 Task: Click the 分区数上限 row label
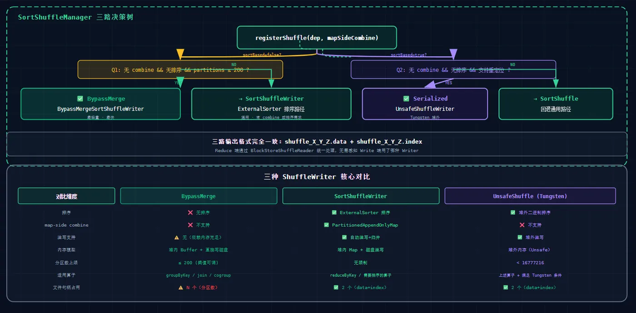point(66,263)
